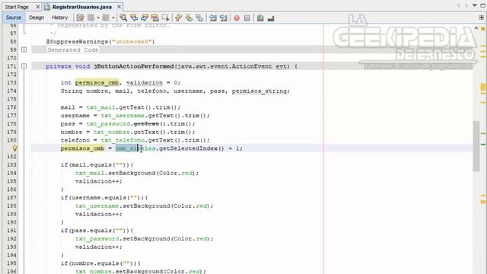Open the History view
This screenshot has width=487, height=274.
[59, 18]
